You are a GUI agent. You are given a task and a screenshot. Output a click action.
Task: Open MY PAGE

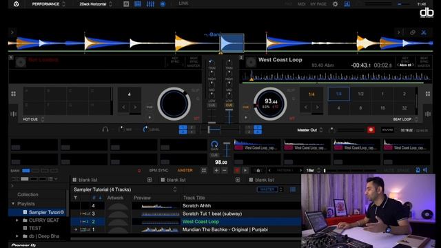[x=318, y=4]
